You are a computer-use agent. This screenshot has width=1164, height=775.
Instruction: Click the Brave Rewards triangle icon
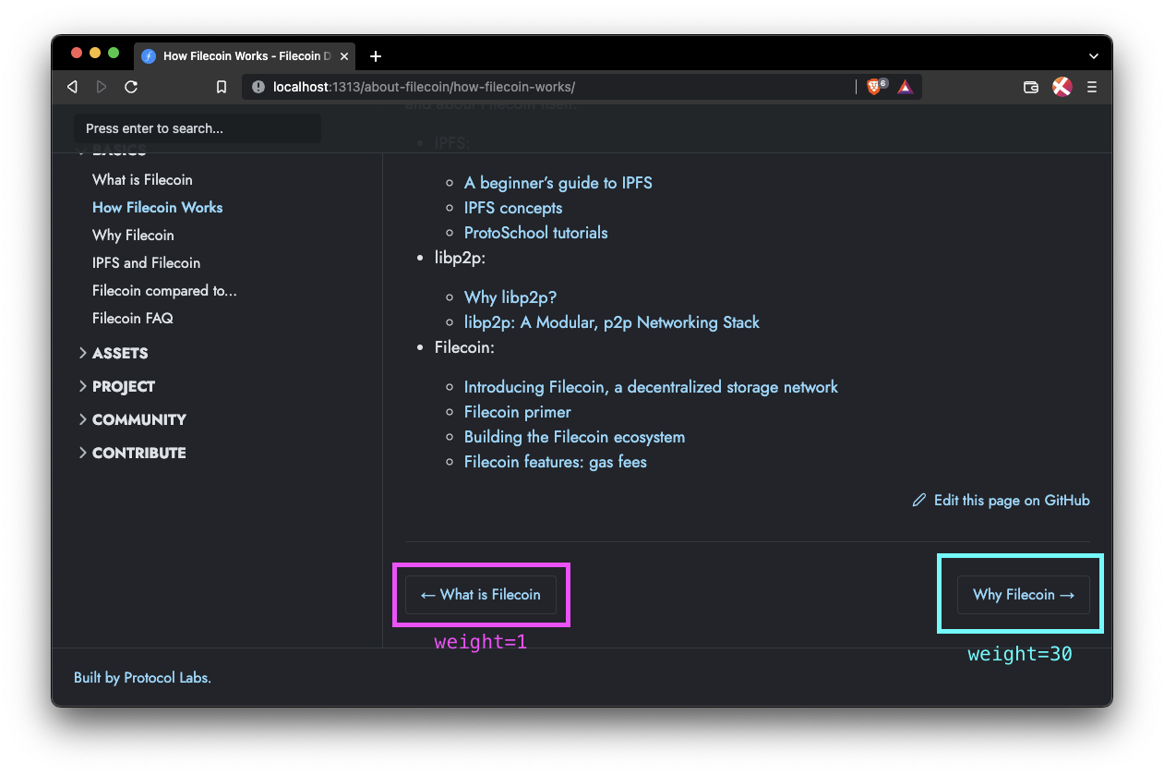click(x=906, y=87)
